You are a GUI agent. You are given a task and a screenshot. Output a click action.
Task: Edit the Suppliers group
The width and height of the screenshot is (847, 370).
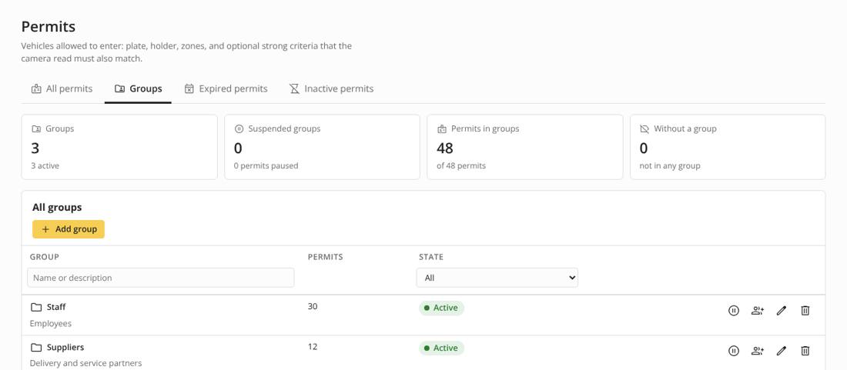[781, 351]
